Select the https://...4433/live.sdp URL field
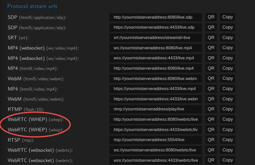Viewport: 255px width, 165px height. [156, 27]
